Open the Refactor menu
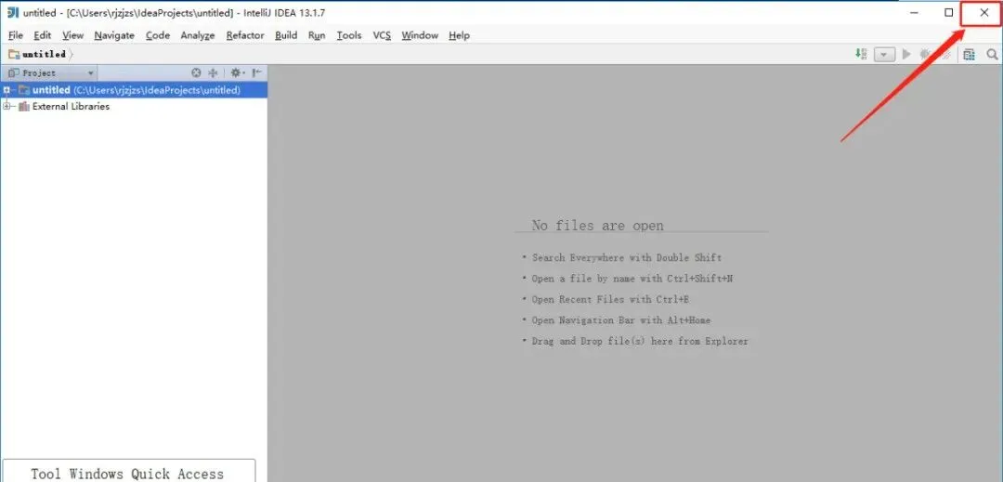This screenshot has width=1003, height=482. click(x=245, y=35)
